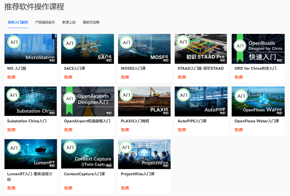
Task: Open the STAAD入门篇-初识STAAD course
Action: (201, 49)
